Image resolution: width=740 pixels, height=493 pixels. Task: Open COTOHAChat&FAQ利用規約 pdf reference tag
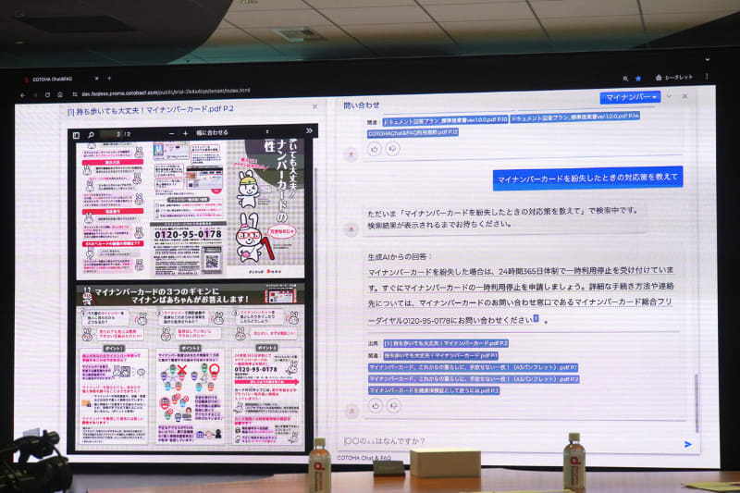click(413, 133)
